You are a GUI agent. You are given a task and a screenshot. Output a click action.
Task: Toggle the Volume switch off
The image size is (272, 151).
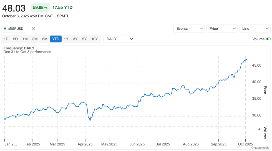pos(268,39)
